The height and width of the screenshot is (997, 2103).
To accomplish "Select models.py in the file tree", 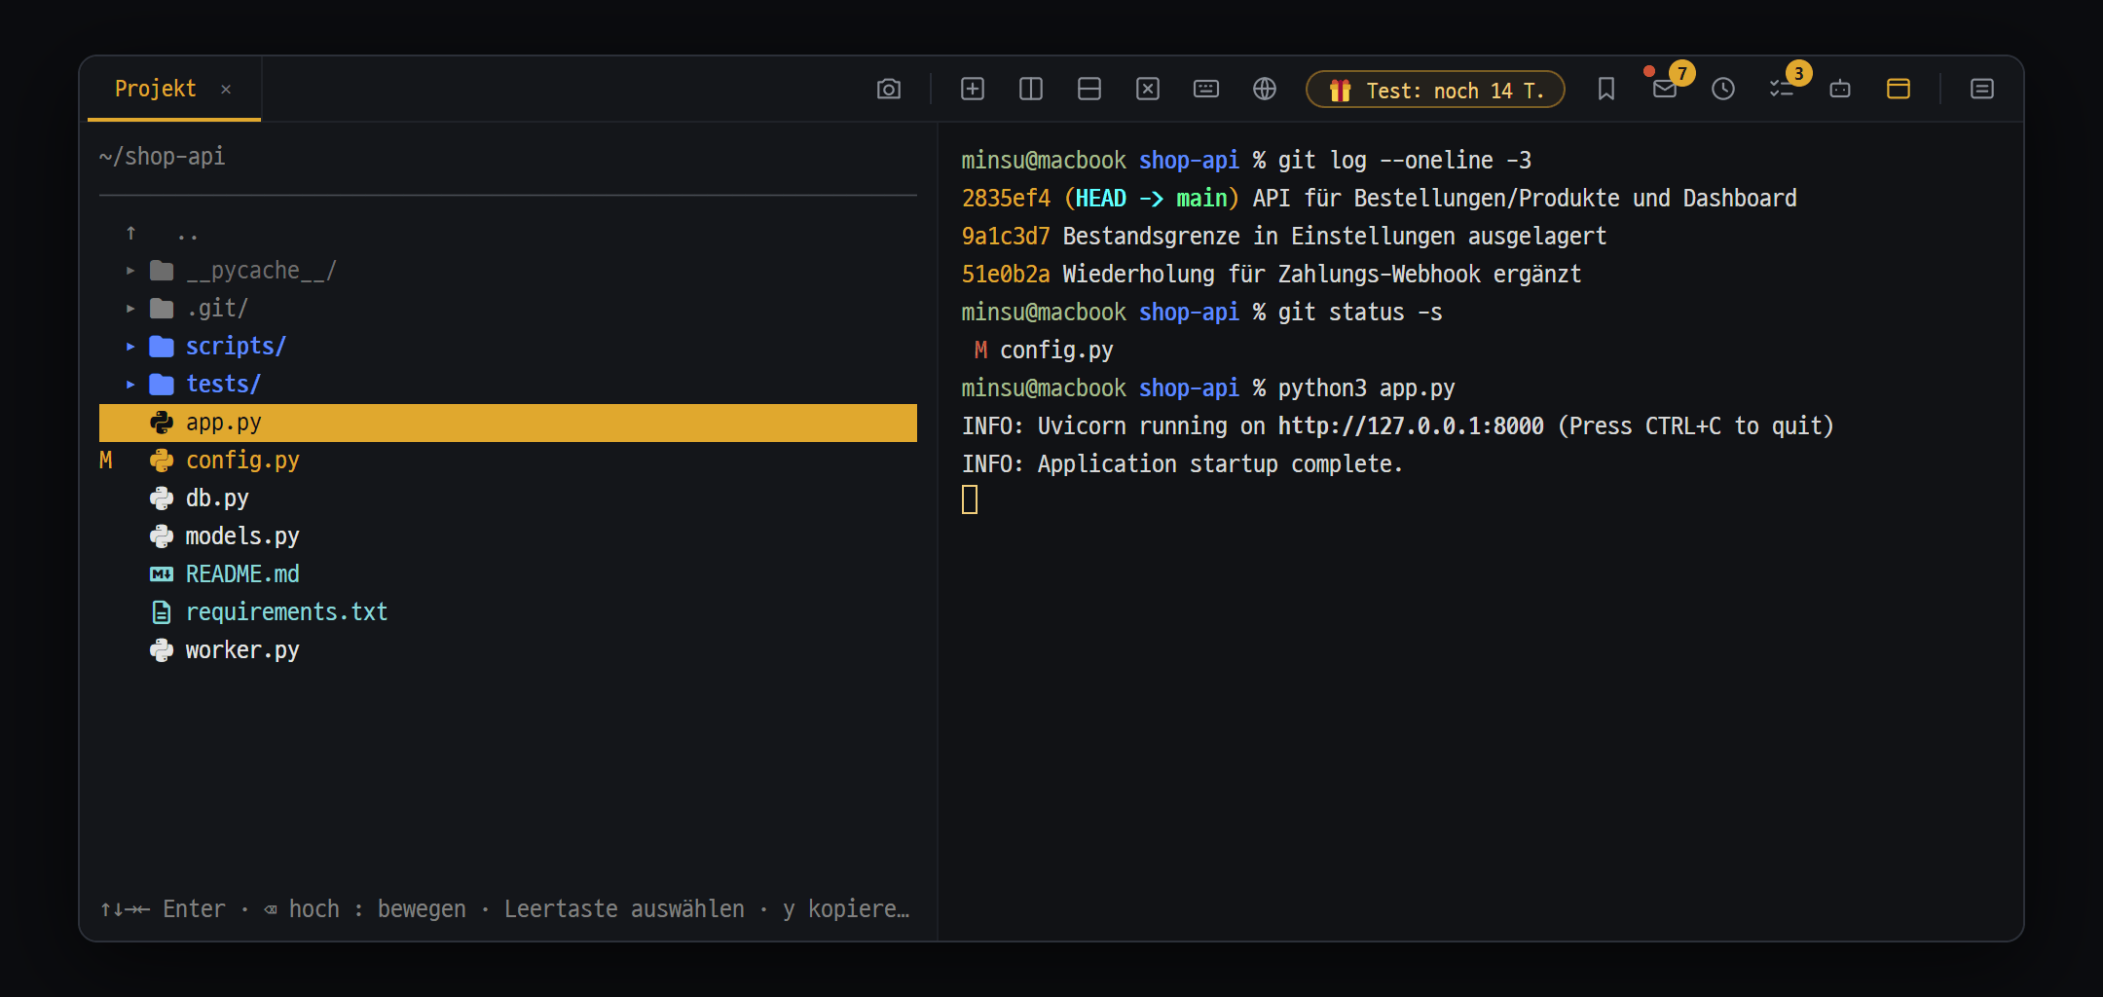I will tap(508, 536).
